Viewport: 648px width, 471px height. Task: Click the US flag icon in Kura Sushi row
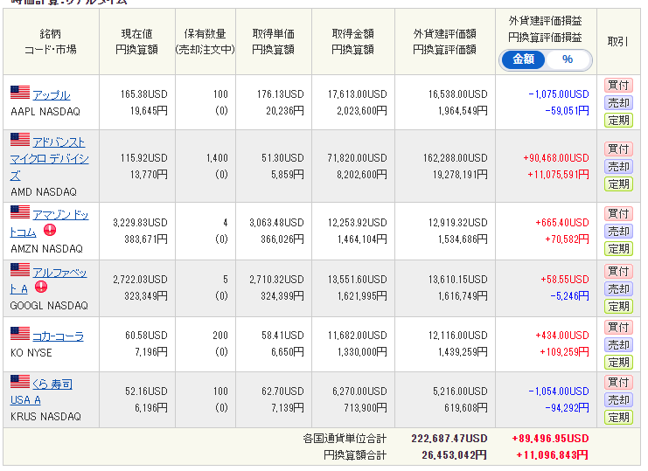(x=20, y=383)
